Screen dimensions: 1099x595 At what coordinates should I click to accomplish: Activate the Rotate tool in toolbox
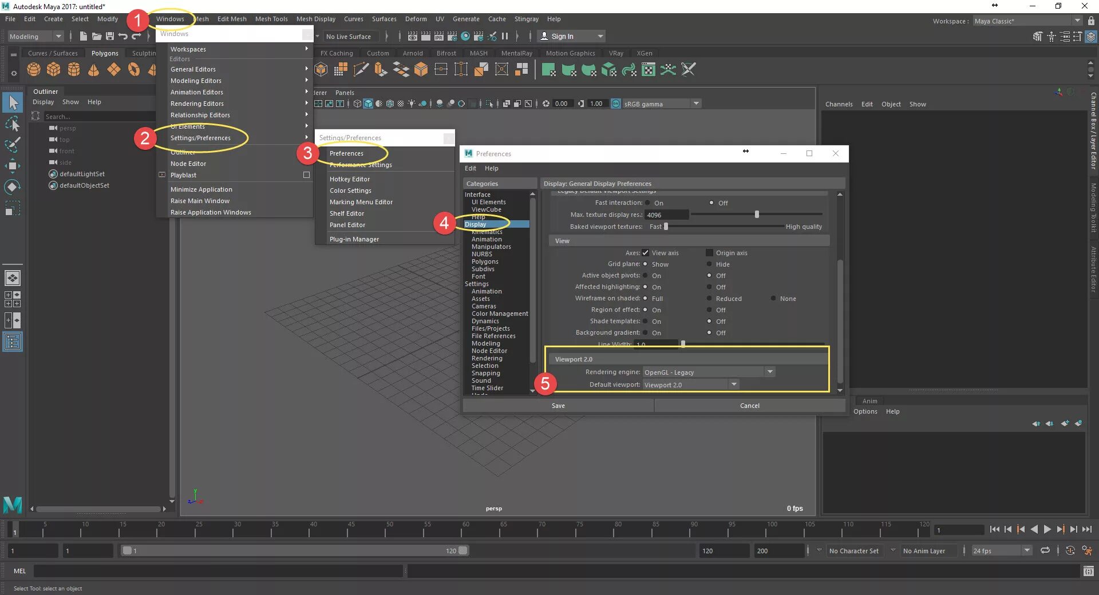(x=13, y=187)
